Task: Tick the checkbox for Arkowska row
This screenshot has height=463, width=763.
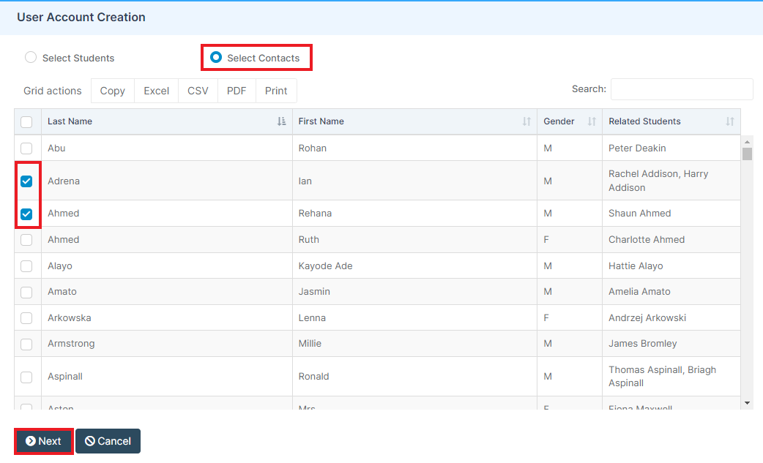Action: (x=27, y=318)
